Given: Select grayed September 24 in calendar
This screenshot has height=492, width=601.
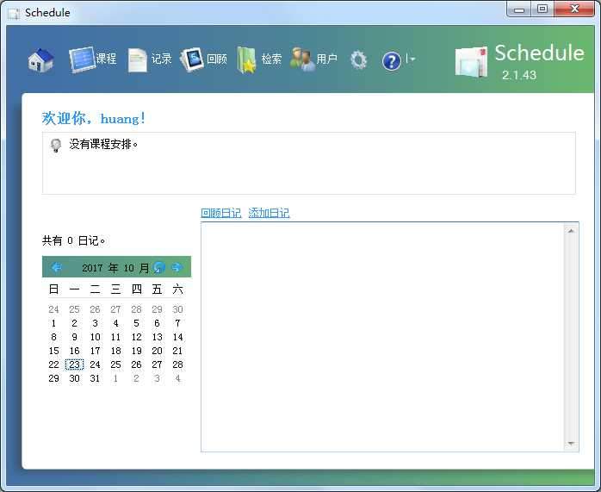Looking at the screenshot, I should (x=53, y=309).
